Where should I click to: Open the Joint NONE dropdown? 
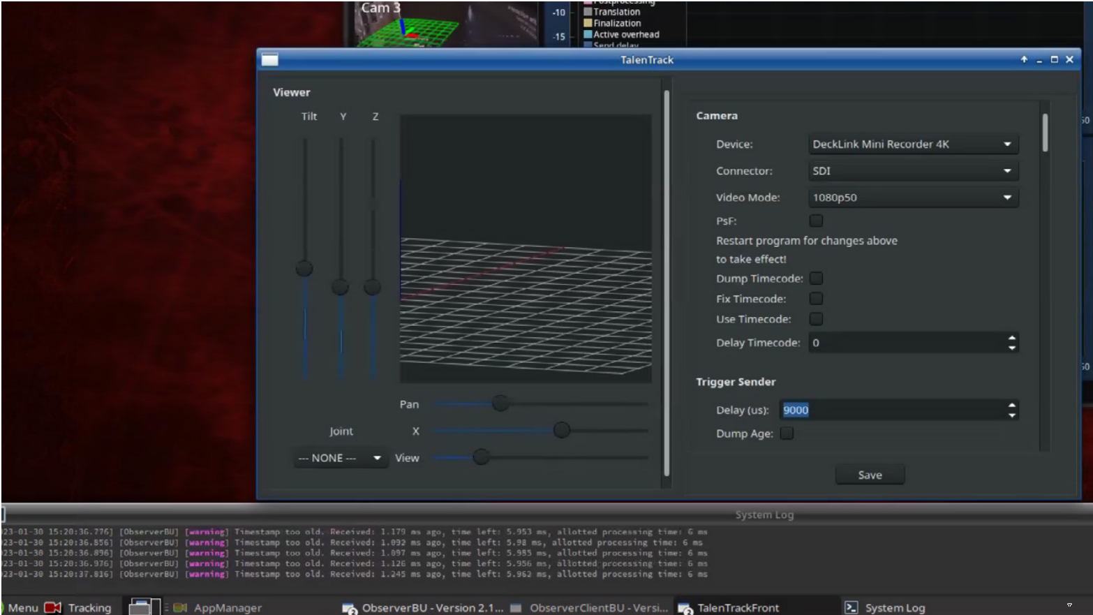tap(340, 458)
